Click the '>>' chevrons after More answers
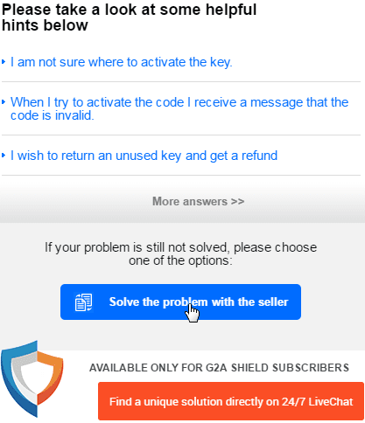Image resolution: width=365 pixels, height=423 pixels. click(237, 201)
